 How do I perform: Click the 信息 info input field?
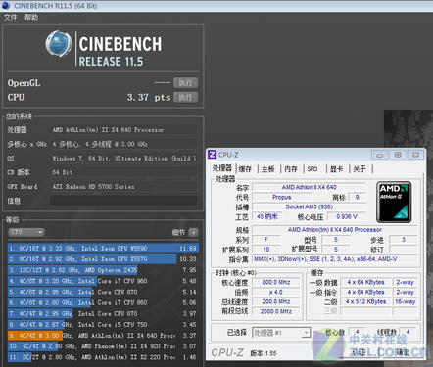click(x=124, y=201)
